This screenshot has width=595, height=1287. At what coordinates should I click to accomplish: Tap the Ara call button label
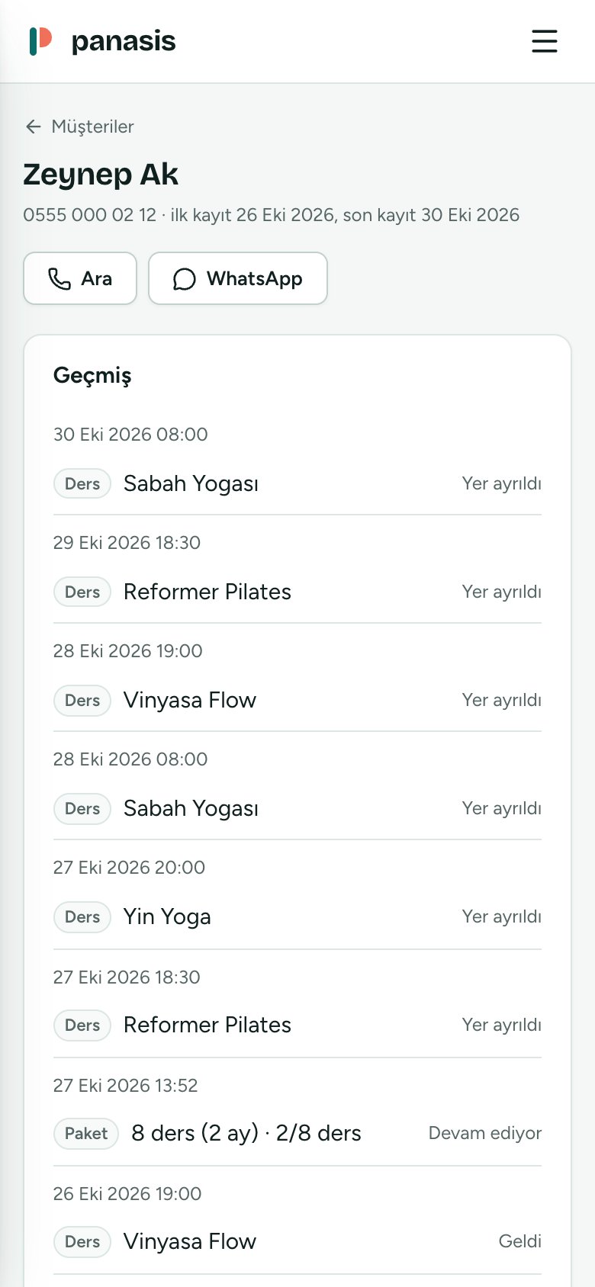[97, 278]
